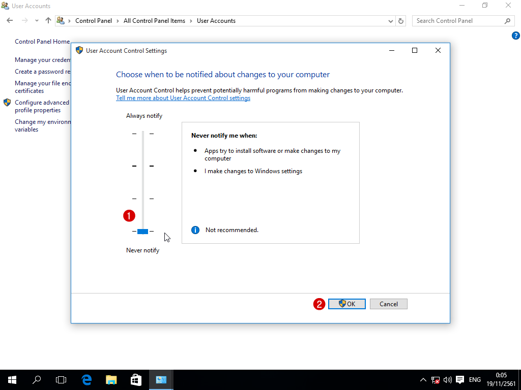Select 'Control Panel' breadcrumb in address bar
The image size is (521, 390).
pyautogui.click(x=93, y=21)
